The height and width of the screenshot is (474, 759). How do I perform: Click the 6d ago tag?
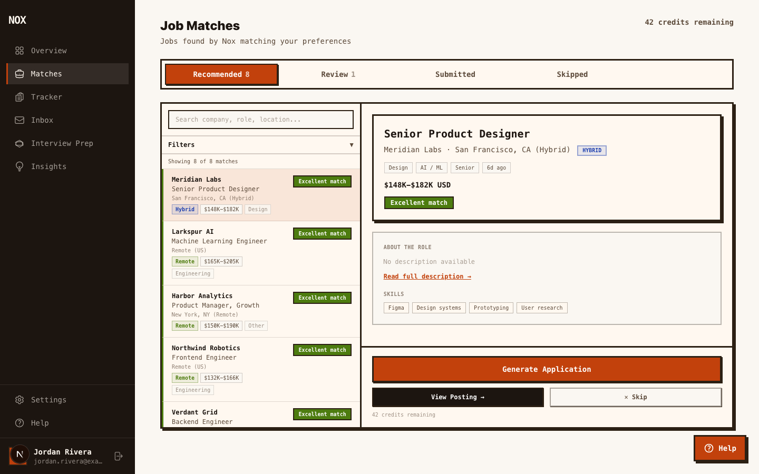pyautogui.click(x=497, y=168)
